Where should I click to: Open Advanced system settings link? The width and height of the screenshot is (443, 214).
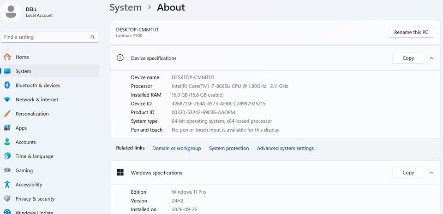285,148
